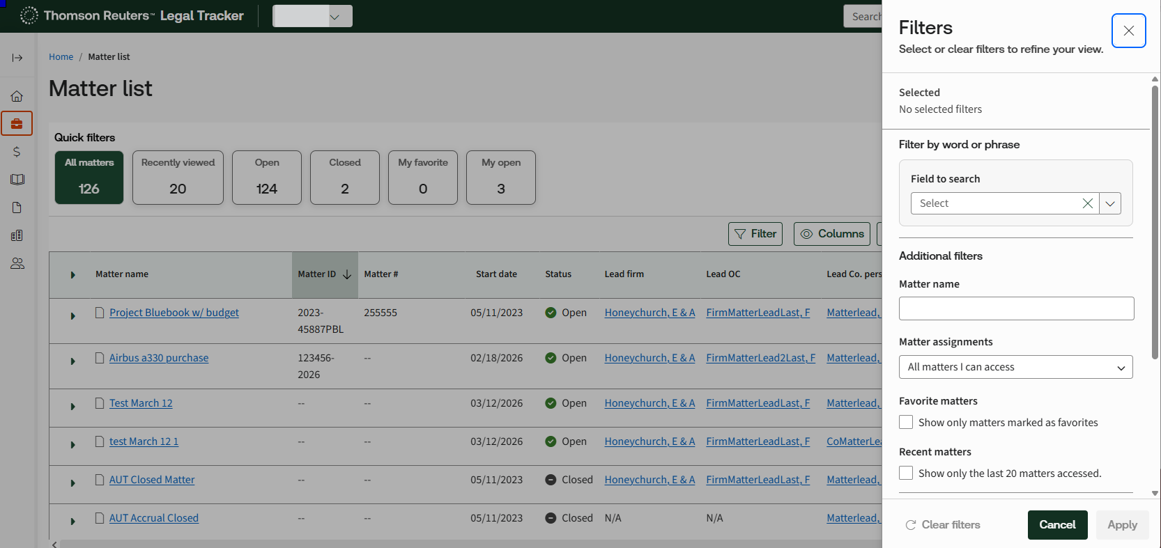Screen dimensions: 1161x548
Task: Click Open status icon for Airbus a330 purchase
Action: pos(551,358)
